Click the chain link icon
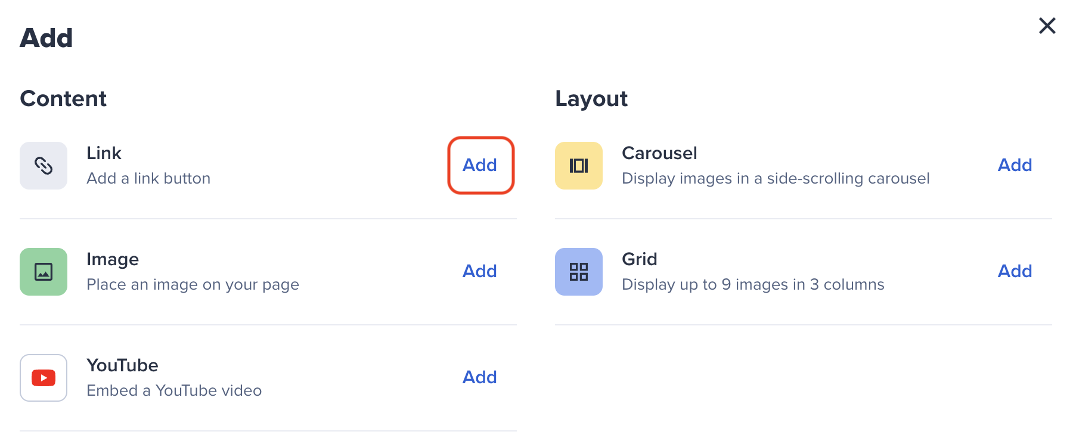Screen dimensions: 1073x447 click(44, 166)
